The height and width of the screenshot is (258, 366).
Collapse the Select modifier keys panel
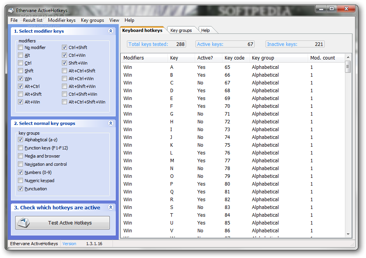111,31
